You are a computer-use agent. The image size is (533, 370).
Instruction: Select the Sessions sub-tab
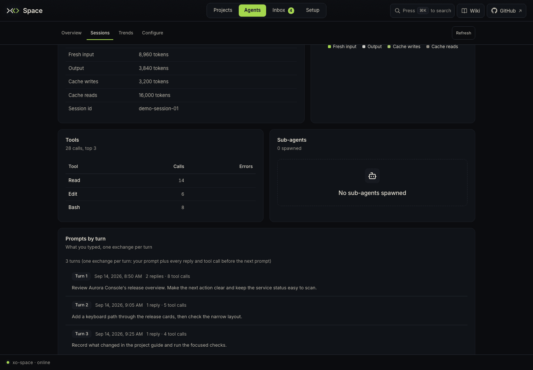100,33
